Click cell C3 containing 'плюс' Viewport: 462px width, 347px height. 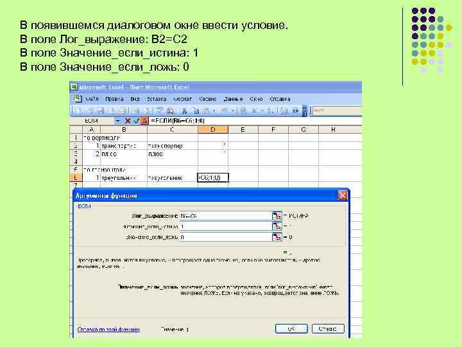[173, 154]
